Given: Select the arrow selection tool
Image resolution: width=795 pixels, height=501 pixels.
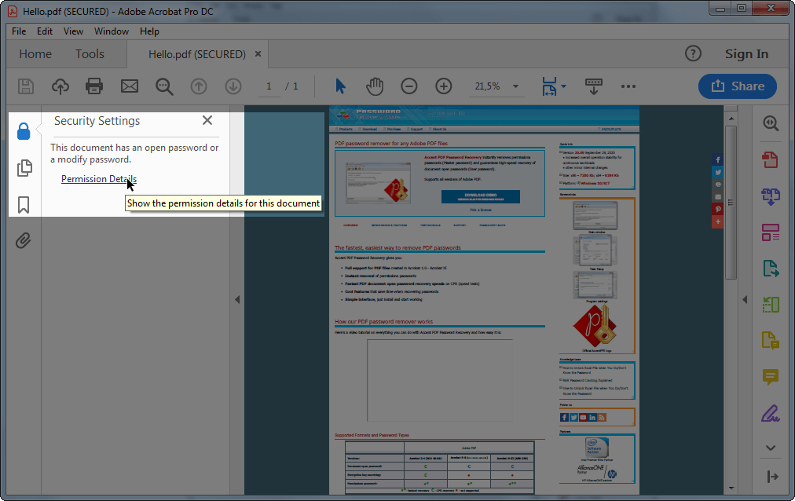Looking at the screenshot, I should pyautogui.click(x=340, y=86).
